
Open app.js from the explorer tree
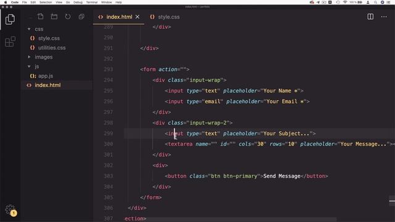click(x=45, y=76)
